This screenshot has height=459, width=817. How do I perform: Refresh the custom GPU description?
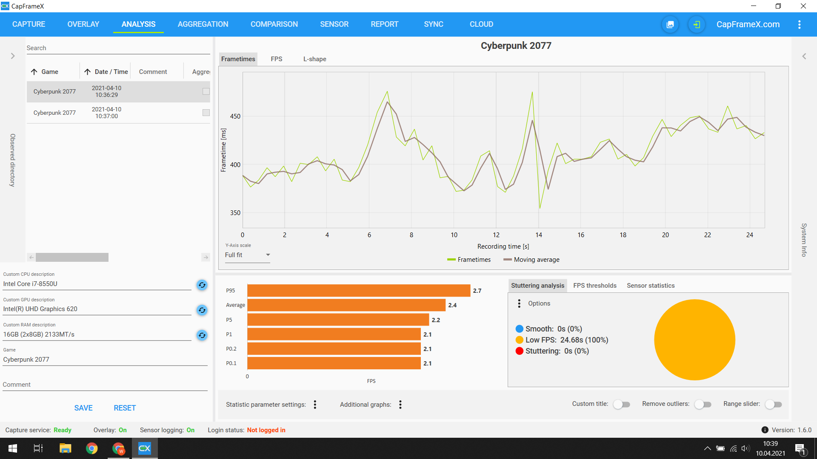[202, 310]
